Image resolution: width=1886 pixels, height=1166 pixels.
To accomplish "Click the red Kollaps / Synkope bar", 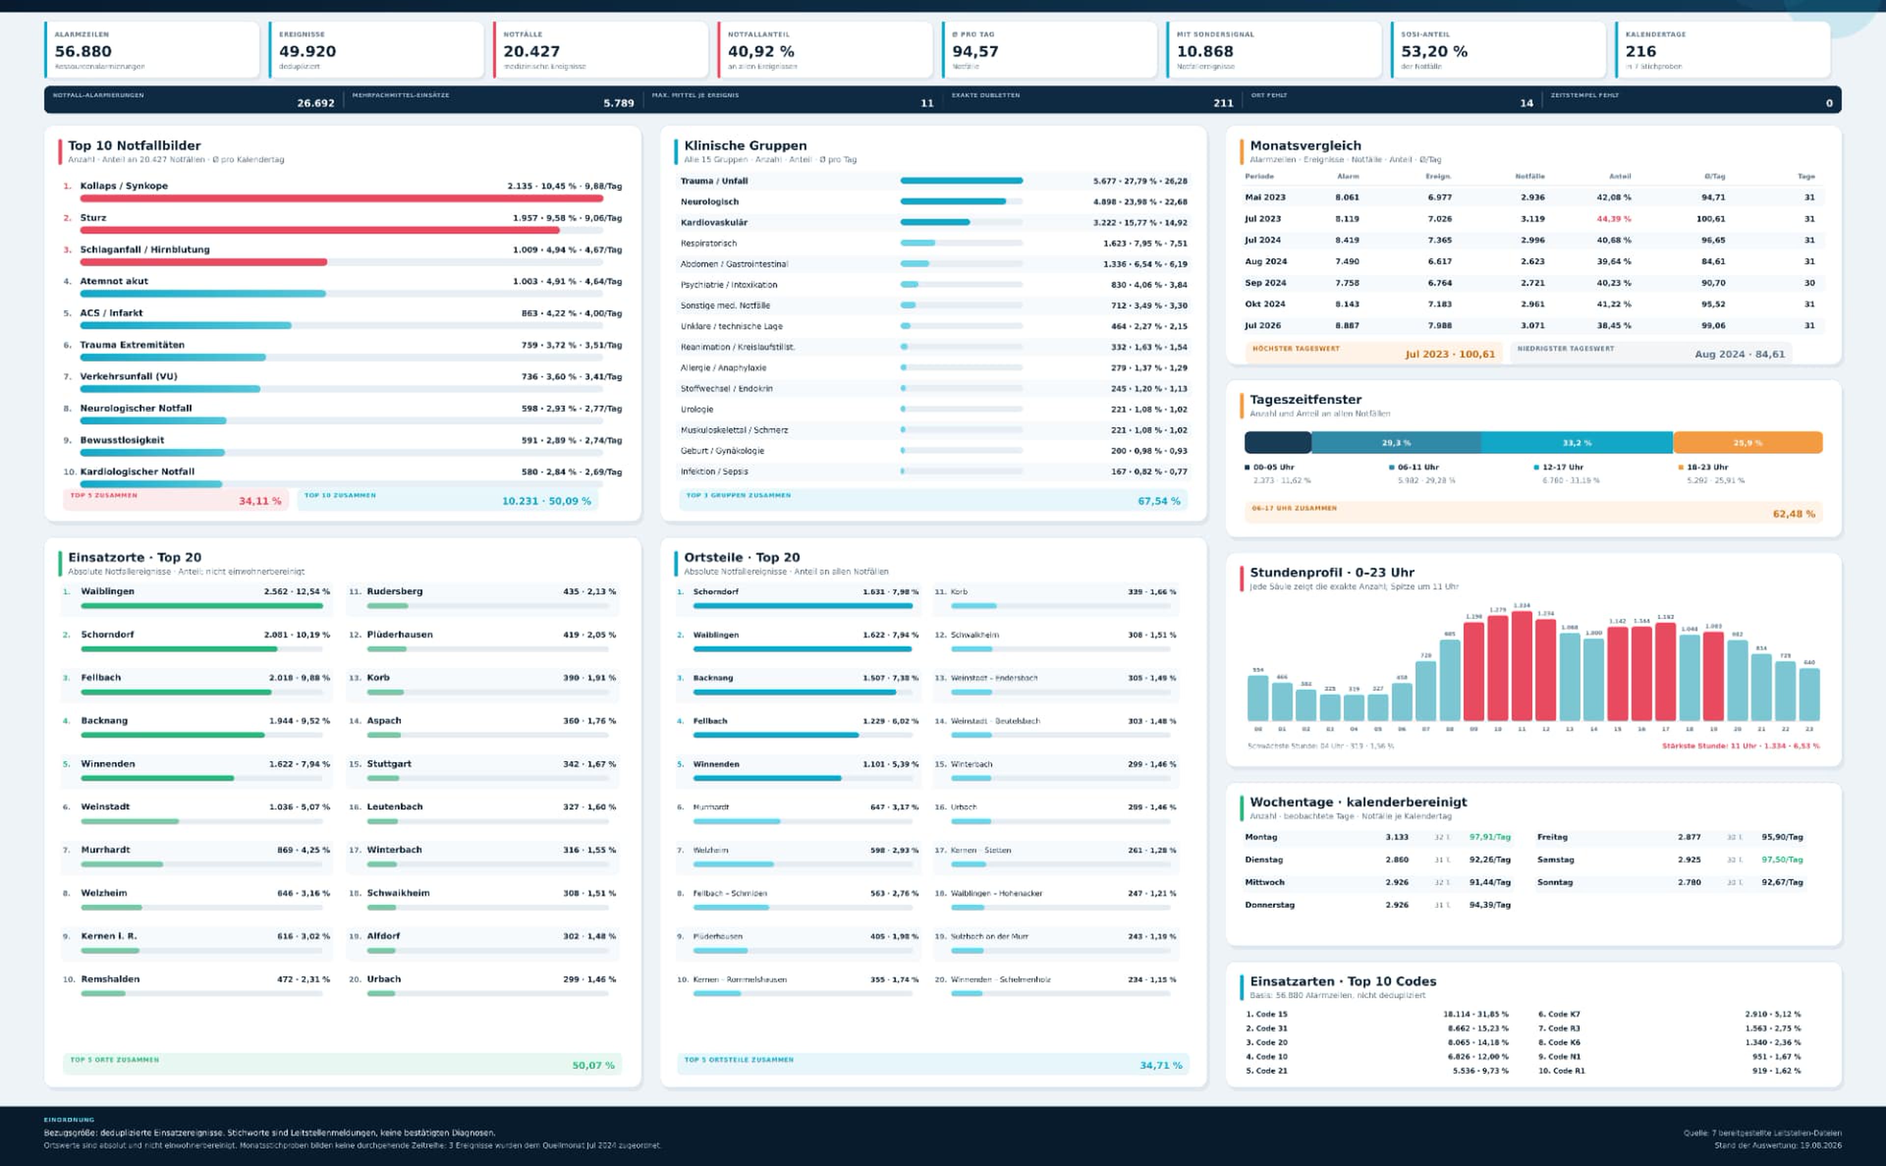I will coord(341,198).
